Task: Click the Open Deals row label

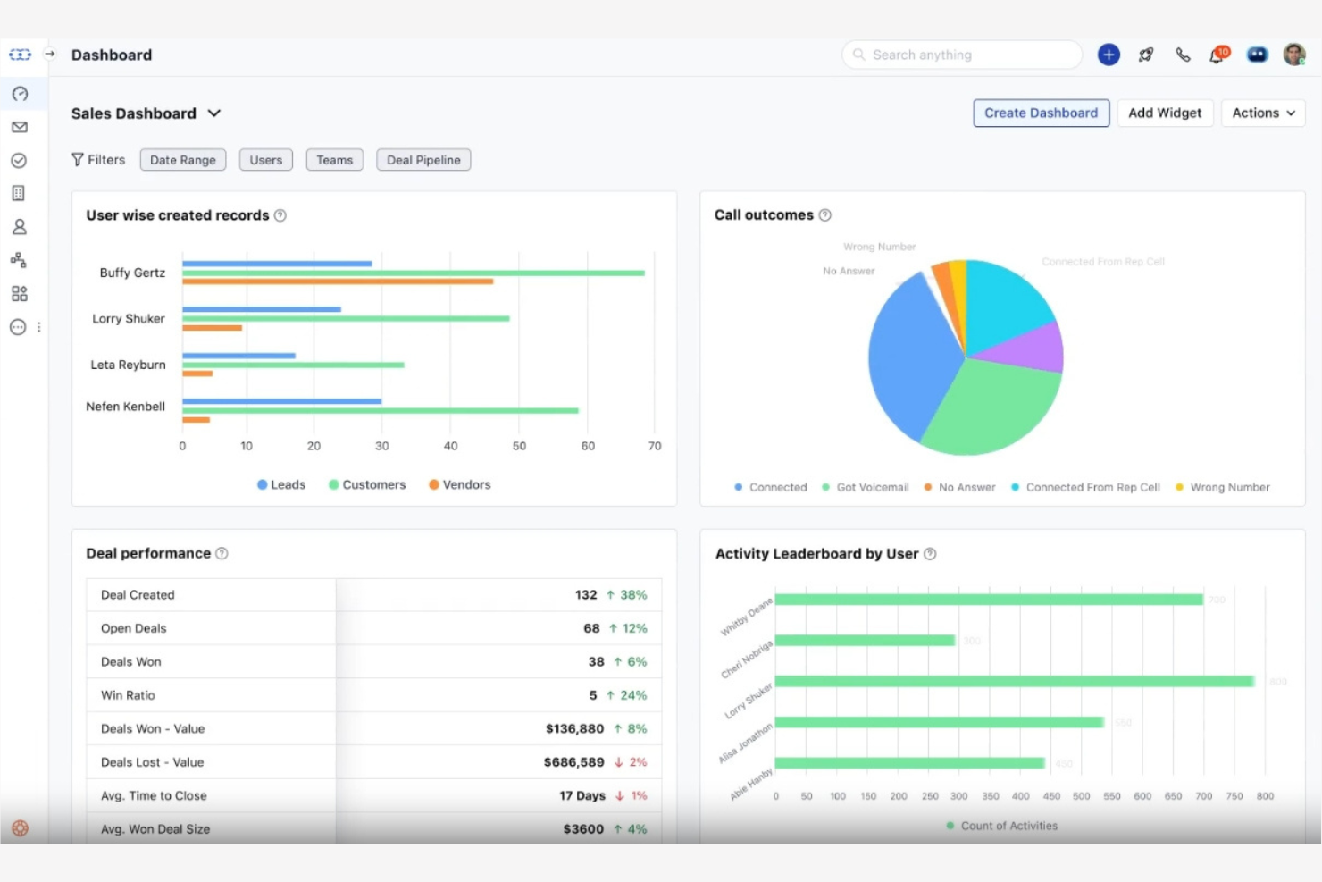Action: coord(134,628)
